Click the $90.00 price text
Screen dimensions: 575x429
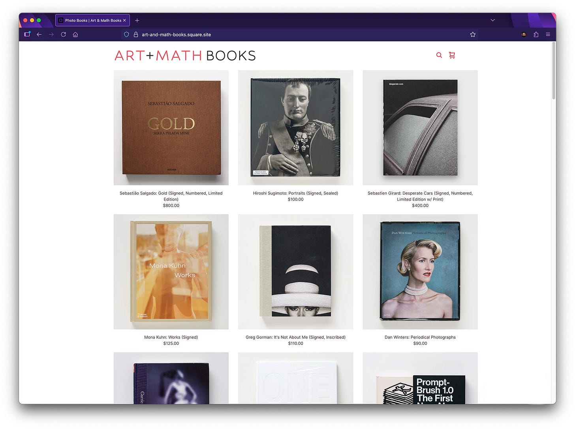point(420,344)
